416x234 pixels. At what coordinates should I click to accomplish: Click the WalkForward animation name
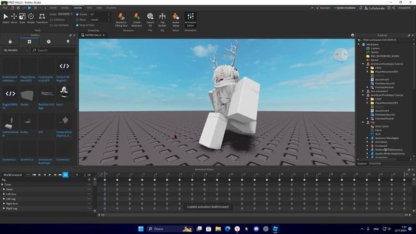(12, 175)
